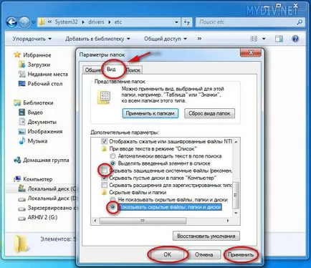
Task: Select Библиотеки in the navigation pane
Action: (x=34, y=102)
